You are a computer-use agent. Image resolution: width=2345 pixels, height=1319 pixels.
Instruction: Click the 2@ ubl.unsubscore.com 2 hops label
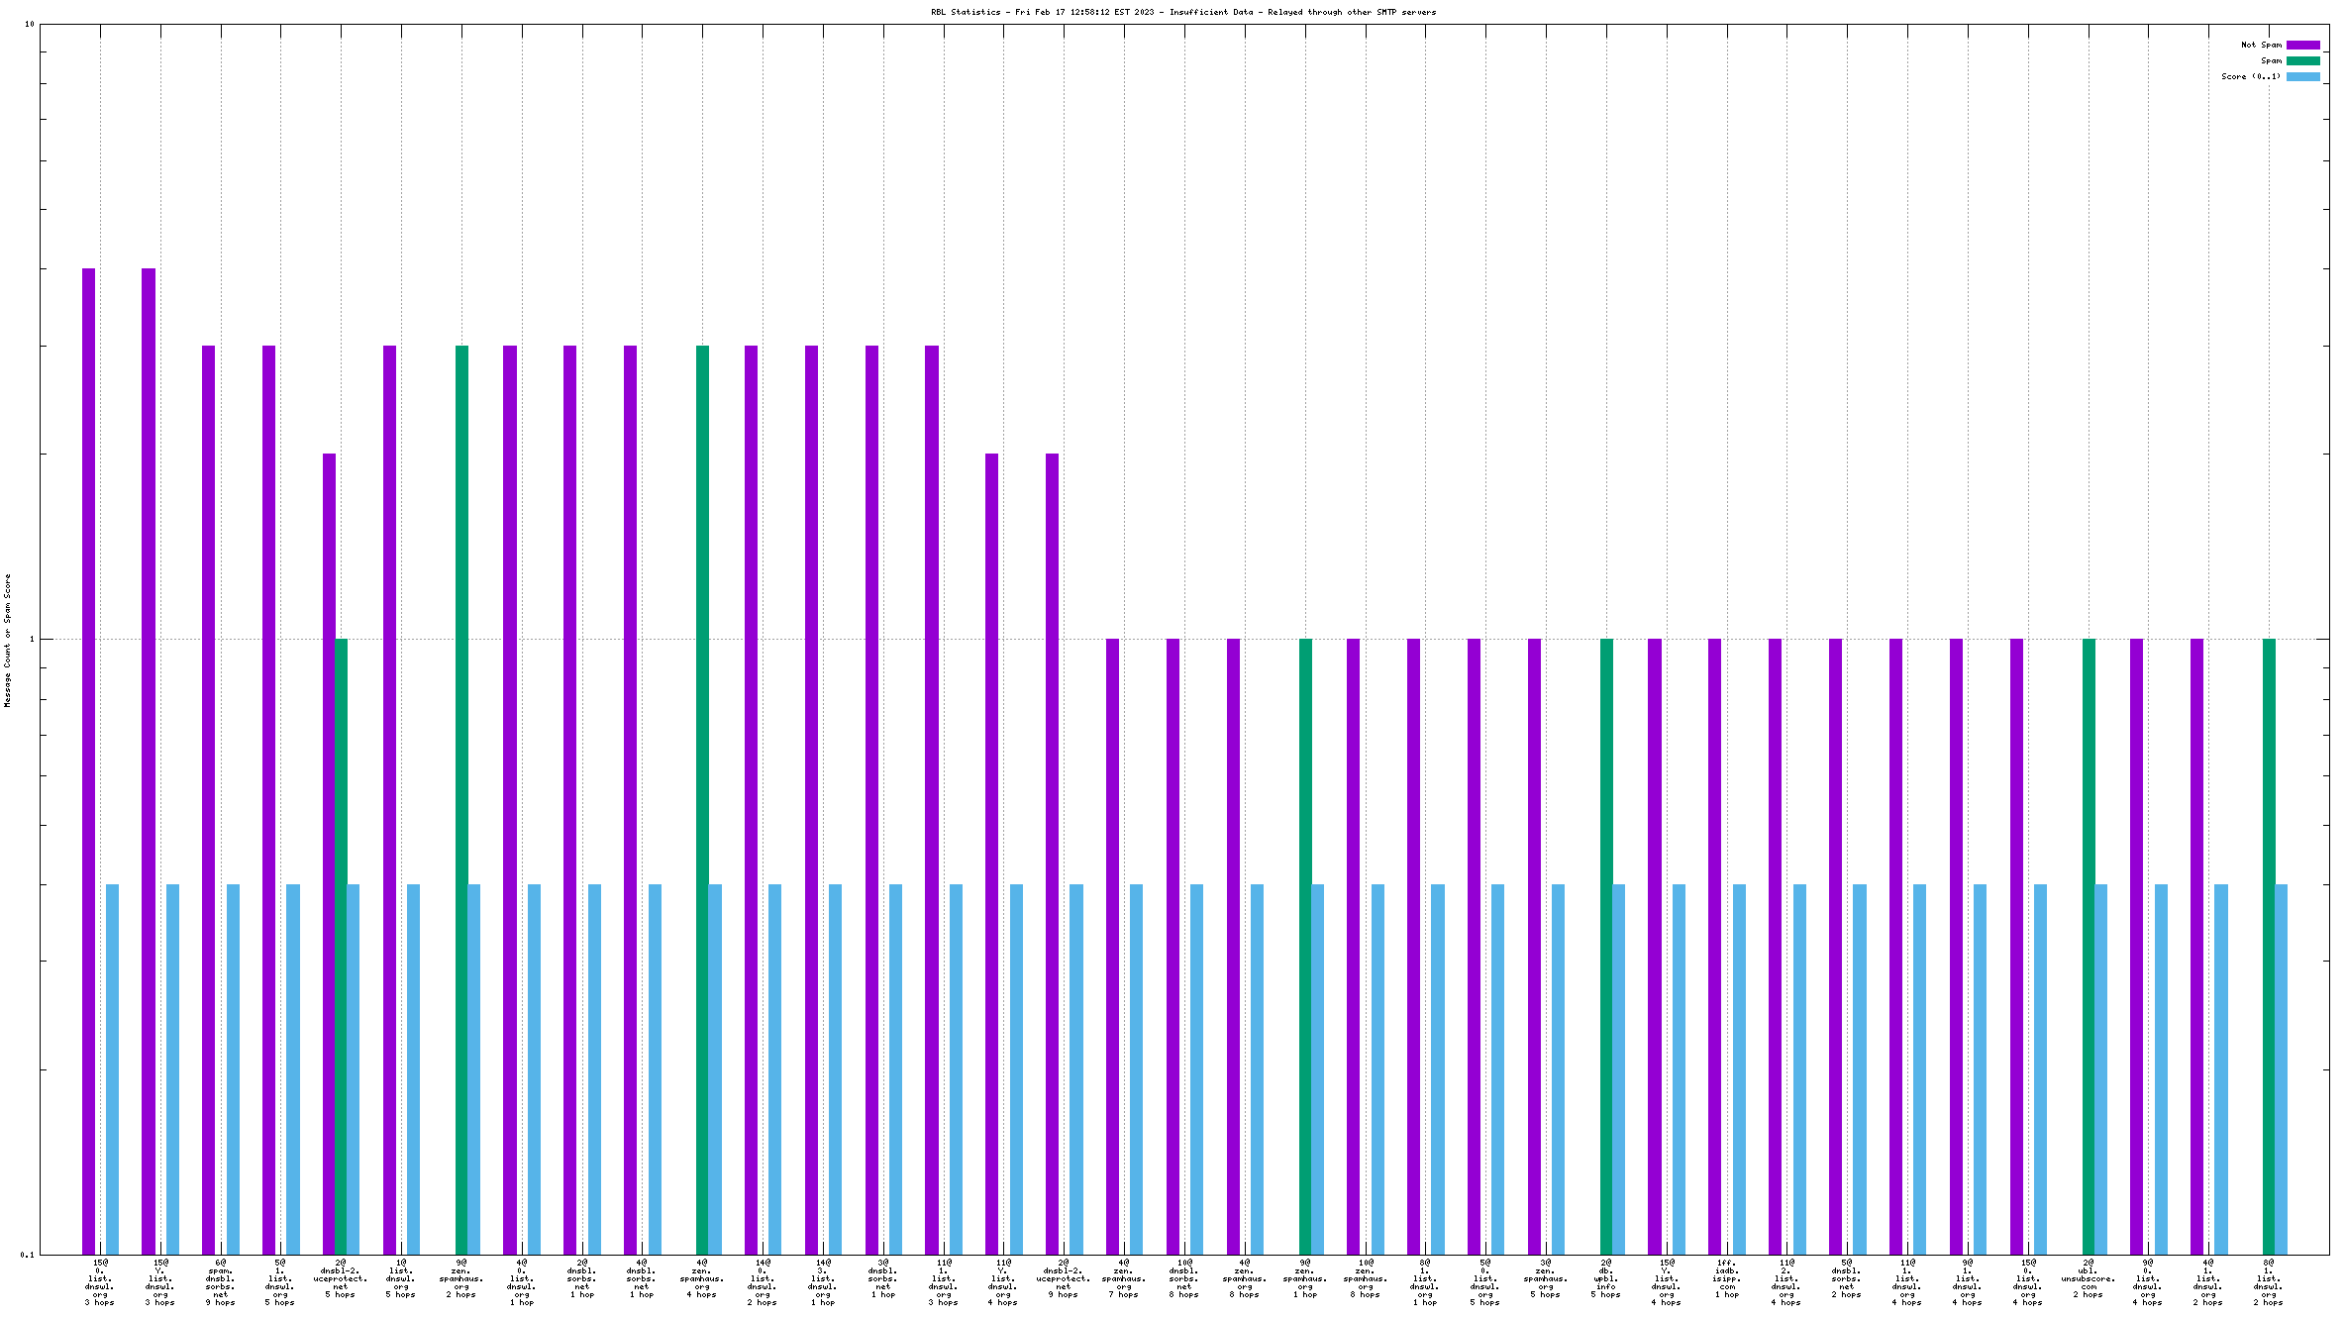[x=2089, y=1278]
